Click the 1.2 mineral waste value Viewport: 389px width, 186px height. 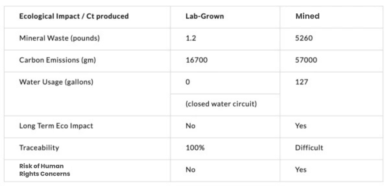coord(191,38)
